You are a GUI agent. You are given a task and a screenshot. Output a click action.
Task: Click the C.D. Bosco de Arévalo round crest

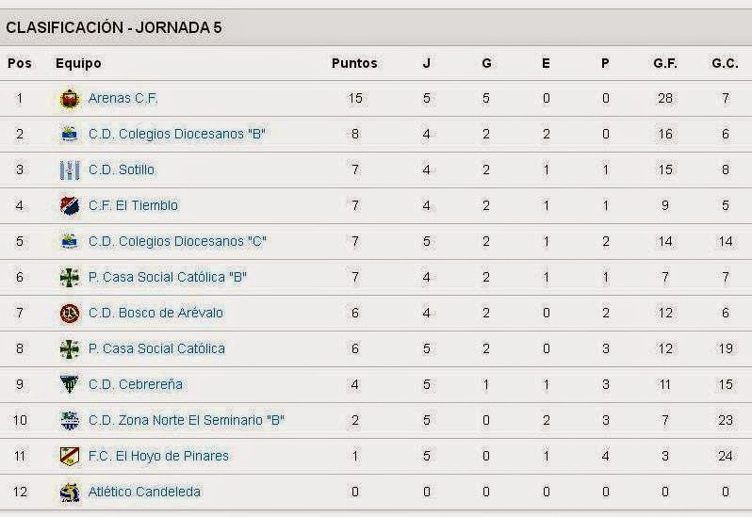(x=70, y=314)
